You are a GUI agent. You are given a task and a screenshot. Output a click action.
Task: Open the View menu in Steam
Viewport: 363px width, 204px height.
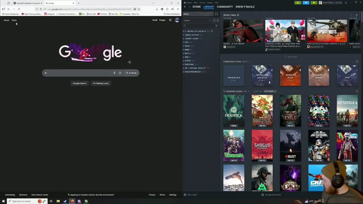(x=195, y=3)
